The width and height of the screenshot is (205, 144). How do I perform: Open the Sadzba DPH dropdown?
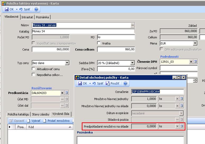[x=132, y=63]
